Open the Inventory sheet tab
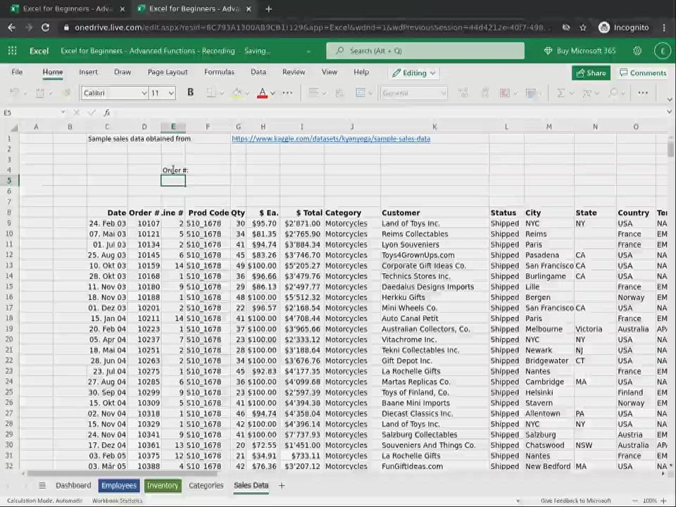The width and height of the screenshot is (676, 507). (x=163, y=485)
